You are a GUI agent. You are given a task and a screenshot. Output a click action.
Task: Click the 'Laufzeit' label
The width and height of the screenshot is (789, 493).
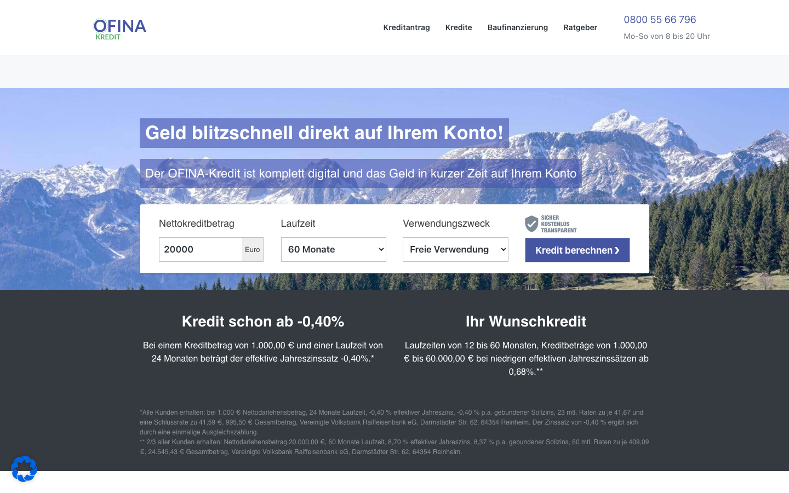[298, 223]
